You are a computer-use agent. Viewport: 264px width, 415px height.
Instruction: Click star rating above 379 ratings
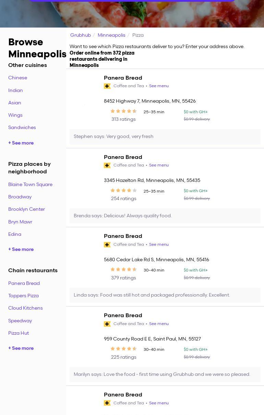[x=123, y=270]
